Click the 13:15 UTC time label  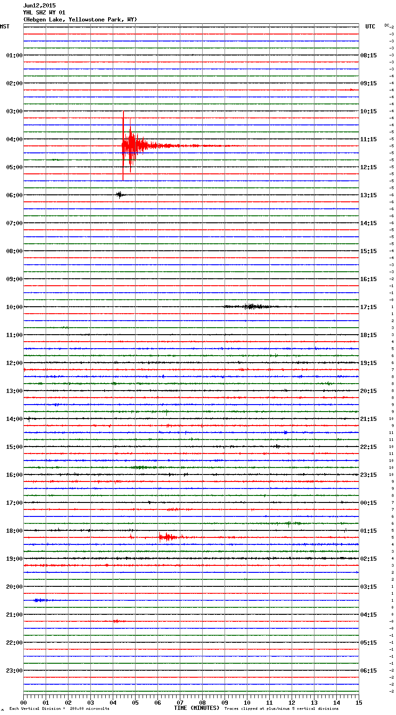[369, 195]
